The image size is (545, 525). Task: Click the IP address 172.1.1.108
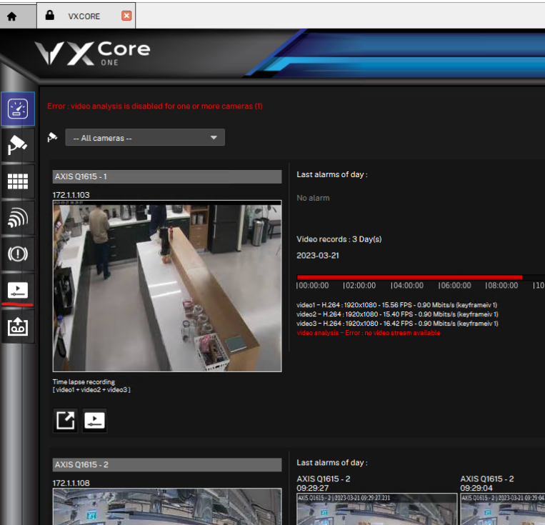click(71, 483)
